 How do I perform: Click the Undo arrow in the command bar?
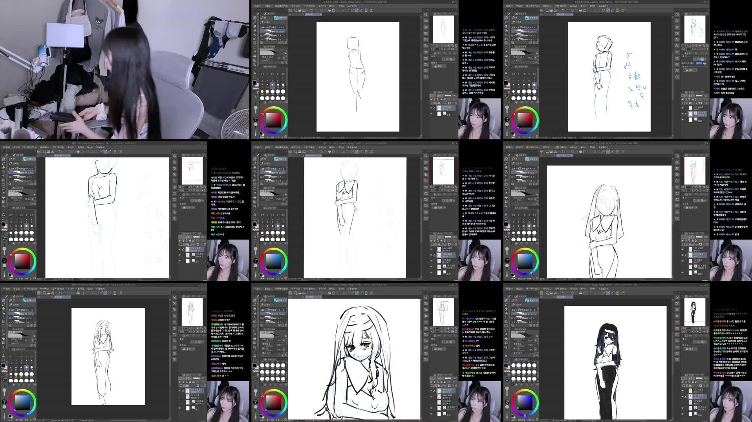[x=311, y=10]
